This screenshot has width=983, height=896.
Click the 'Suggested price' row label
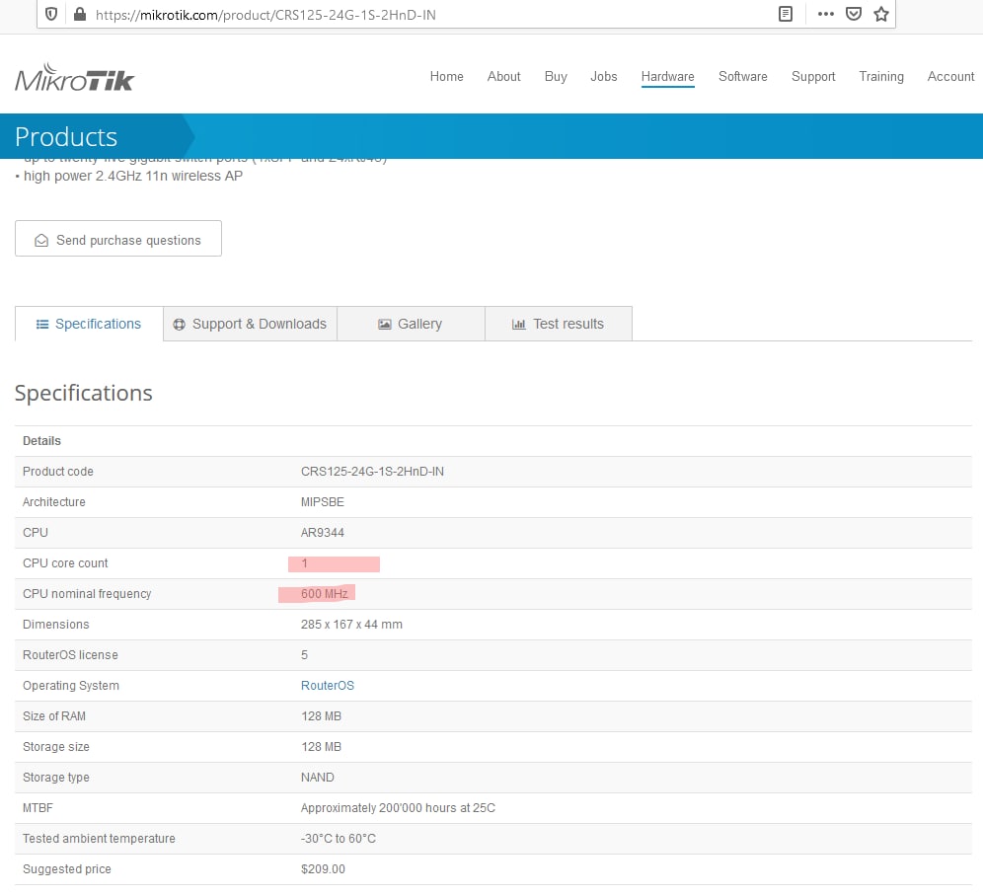point(67,869)
